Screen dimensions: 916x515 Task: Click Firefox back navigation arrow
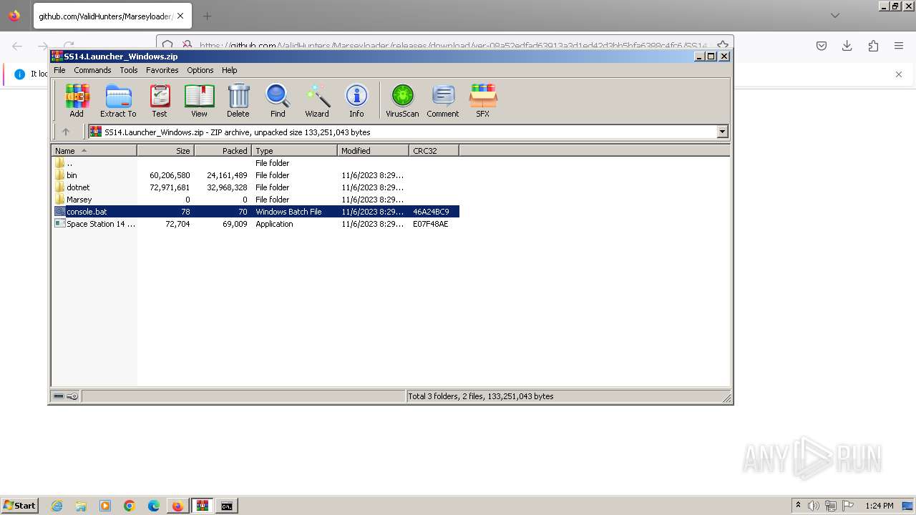pos(17,46)
